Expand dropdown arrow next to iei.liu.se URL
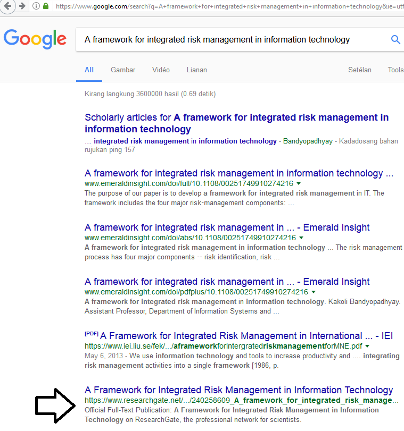Viewport: 404px width, 431px height. (367, 346)
